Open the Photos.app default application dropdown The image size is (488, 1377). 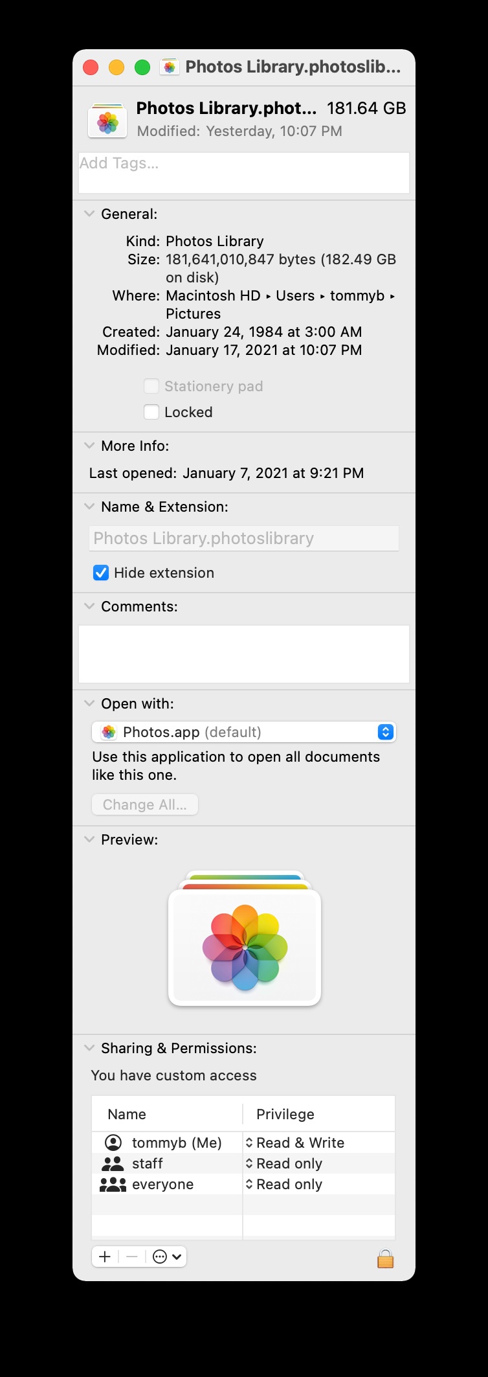tap(243, 732)
